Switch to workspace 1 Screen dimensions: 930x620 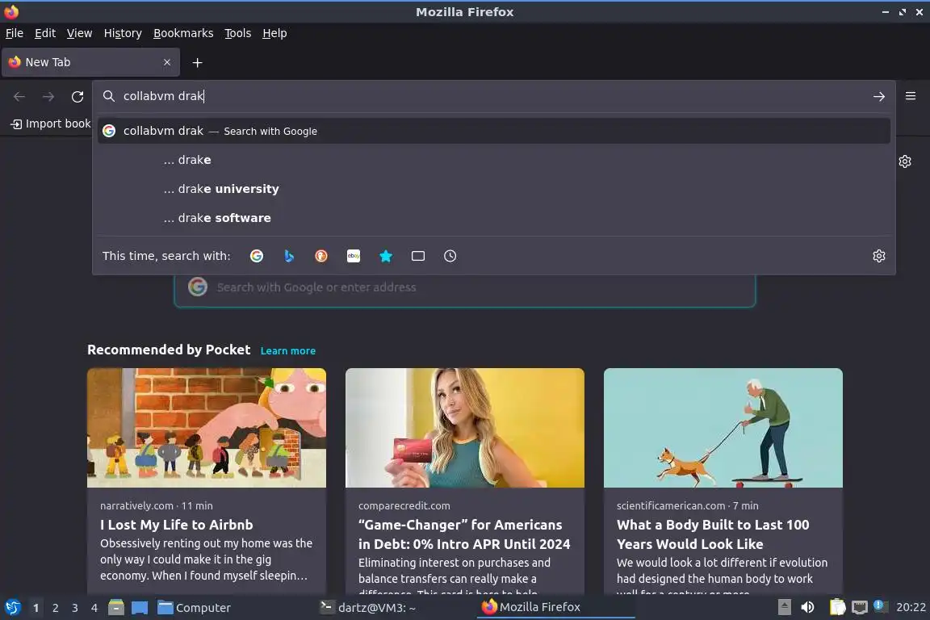click(x=36, y=608)
